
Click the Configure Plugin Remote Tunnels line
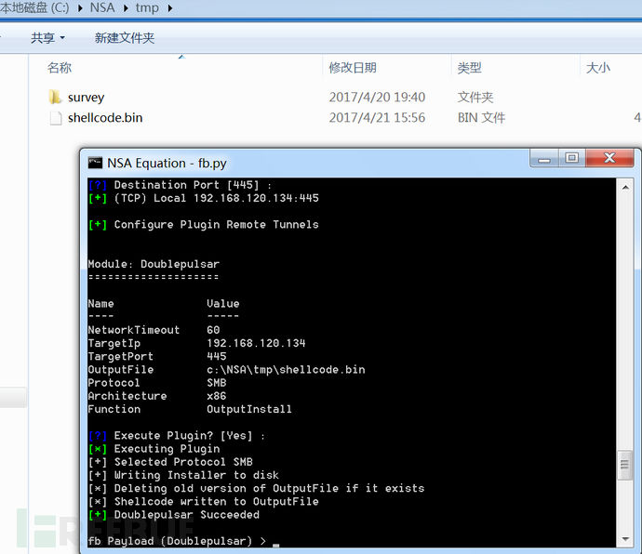pyautogui.click(x=204, y=224)
